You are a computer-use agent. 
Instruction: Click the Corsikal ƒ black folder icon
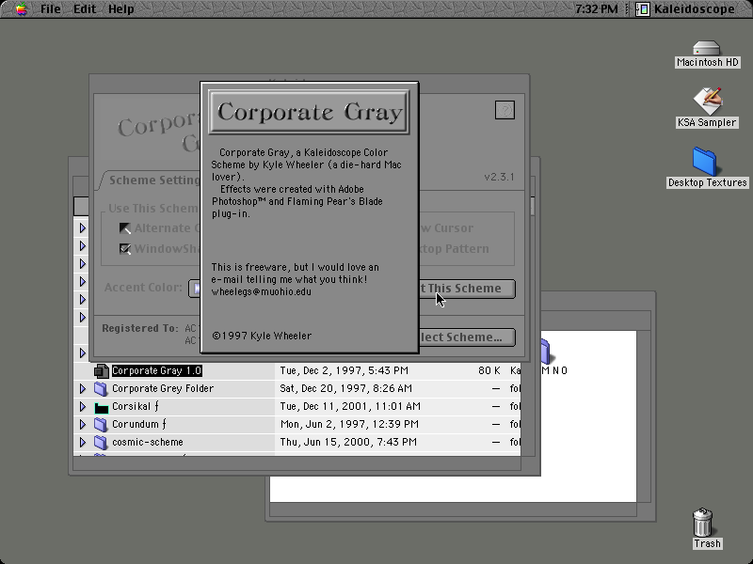click(101, 407)
